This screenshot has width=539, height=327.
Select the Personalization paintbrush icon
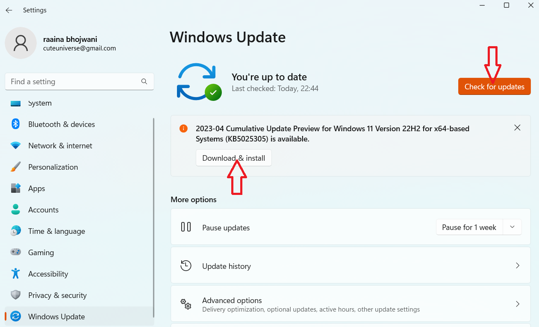click(x=16, y=167)
